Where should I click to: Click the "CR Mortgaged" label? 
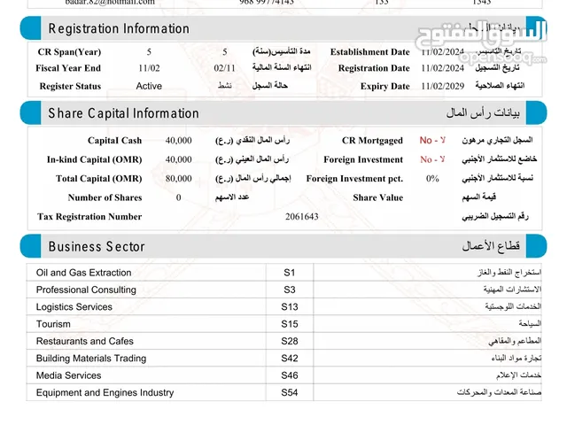point(372,140)
